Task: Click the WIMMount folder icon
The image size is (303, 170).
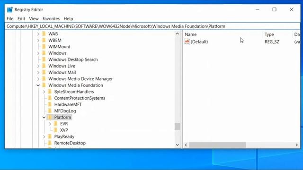Action: tap(44, 47)
